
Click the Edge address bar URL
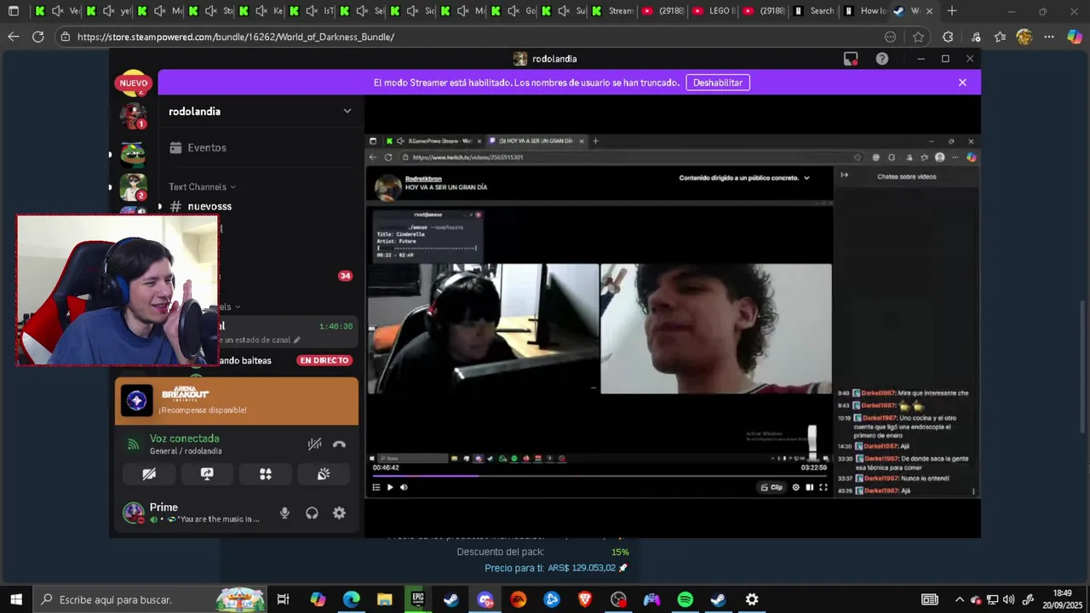pos(236,37)
